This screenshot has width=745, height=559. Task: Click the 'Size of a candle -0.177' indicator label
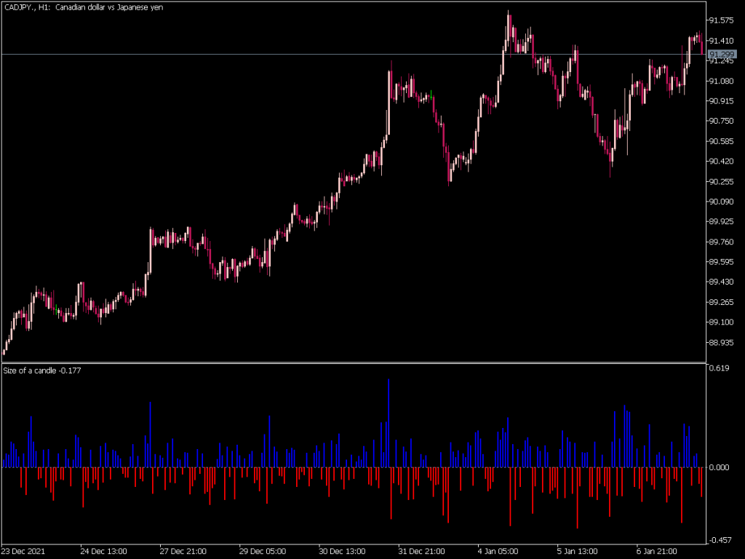click(x=41, y=370)
